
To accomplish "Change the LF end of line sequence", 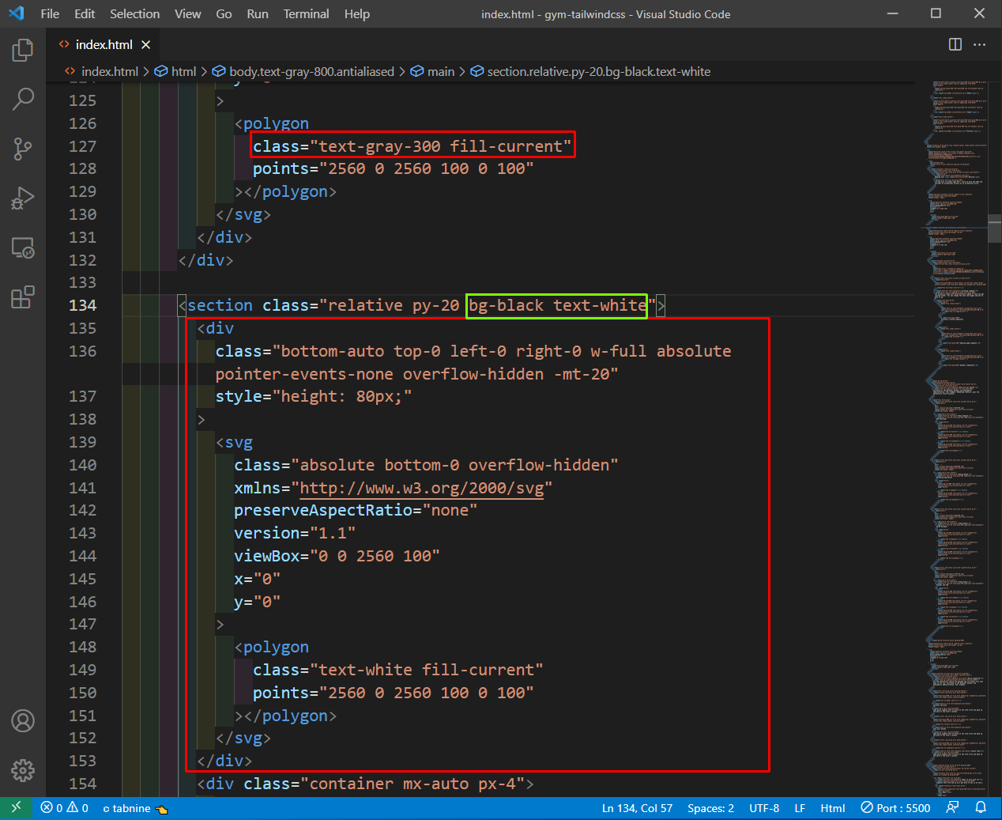I will [x=800, y=808].
